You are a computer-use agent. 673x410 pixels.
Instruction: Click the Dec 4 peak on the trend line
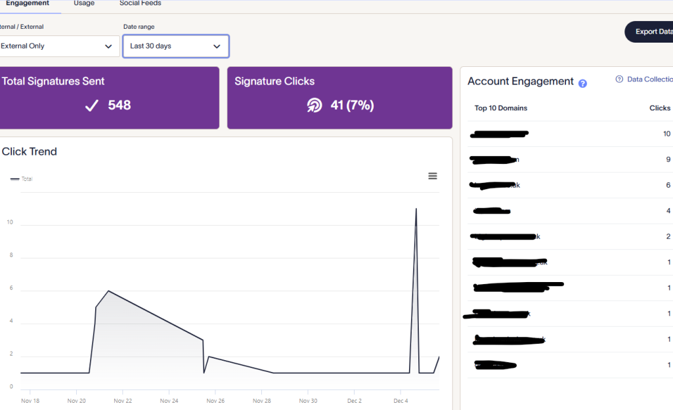pos(416,209)
